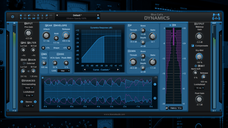Click the about info 'i' icon in top row
This screenshot has height=128, width=228.
tap(42, 15)
